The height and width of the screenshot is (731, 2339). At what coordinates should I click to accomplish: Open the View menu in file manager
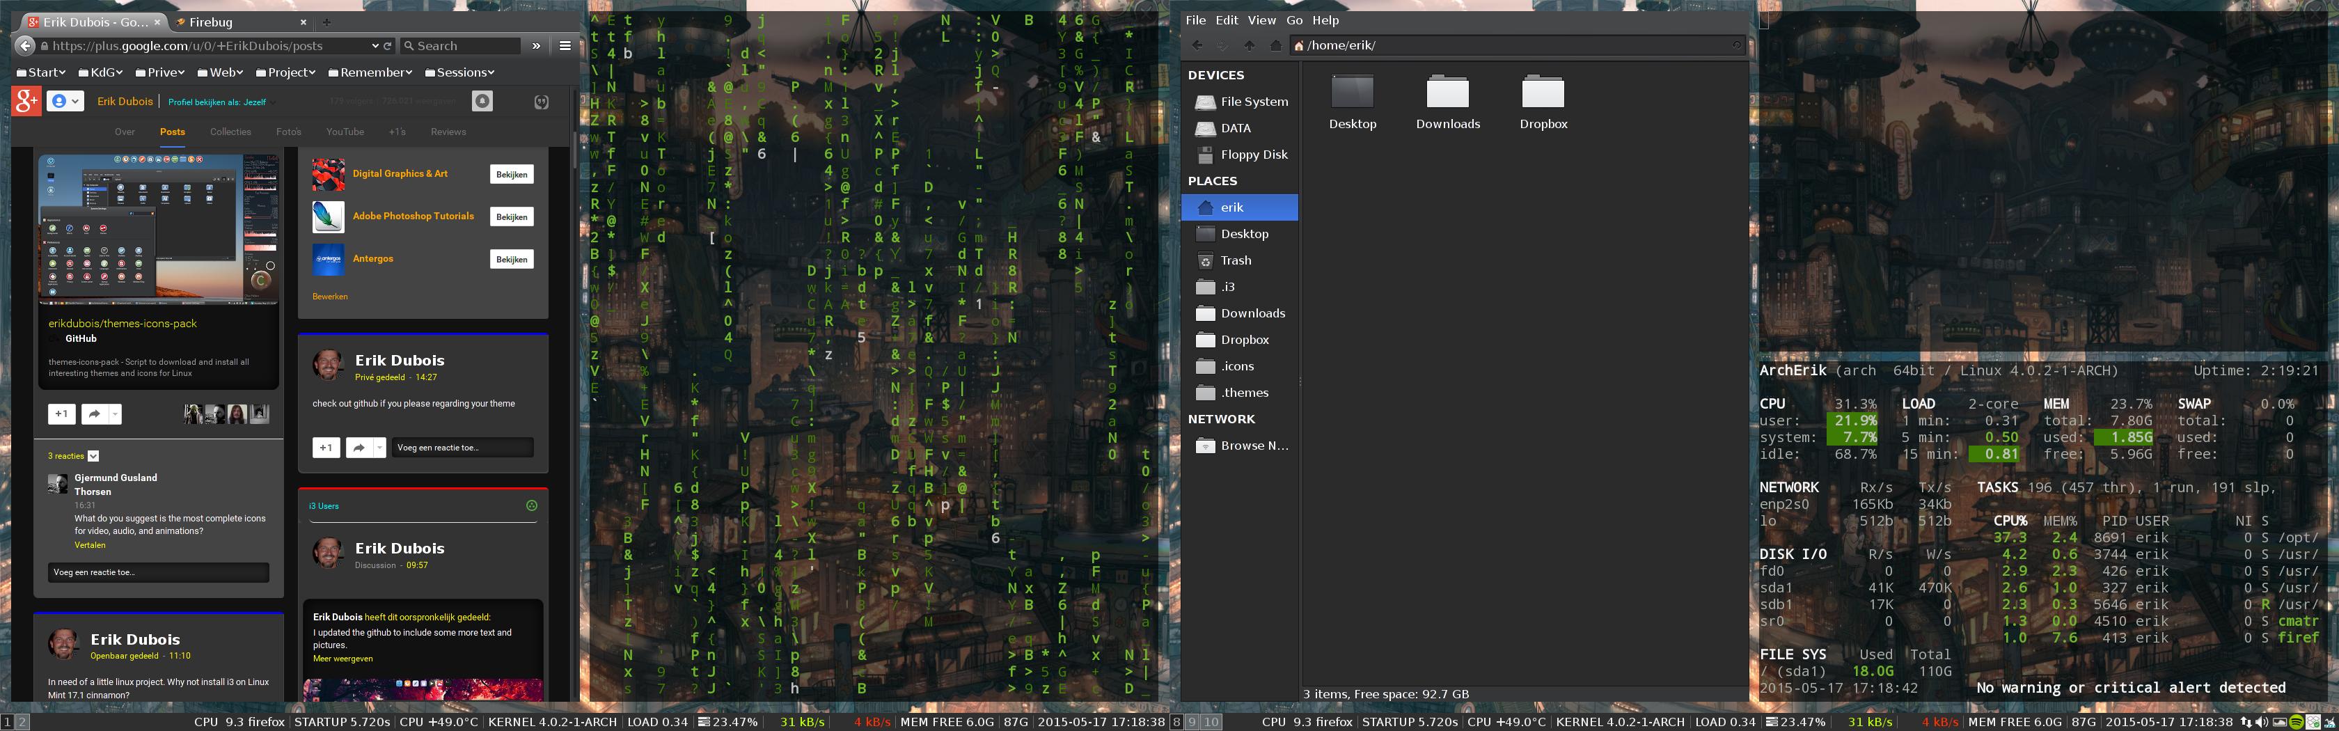point(1261,20)
